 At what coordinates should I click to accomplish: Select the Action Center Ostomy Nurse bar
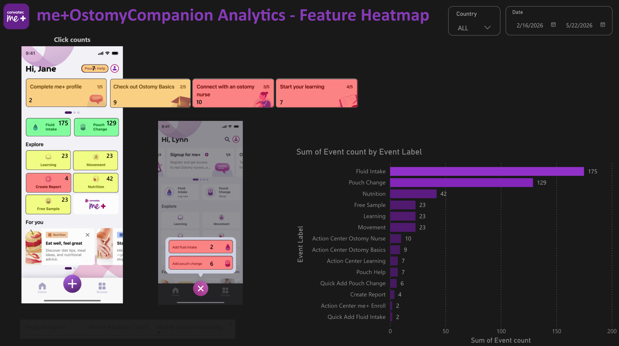(x=396, y=239)
